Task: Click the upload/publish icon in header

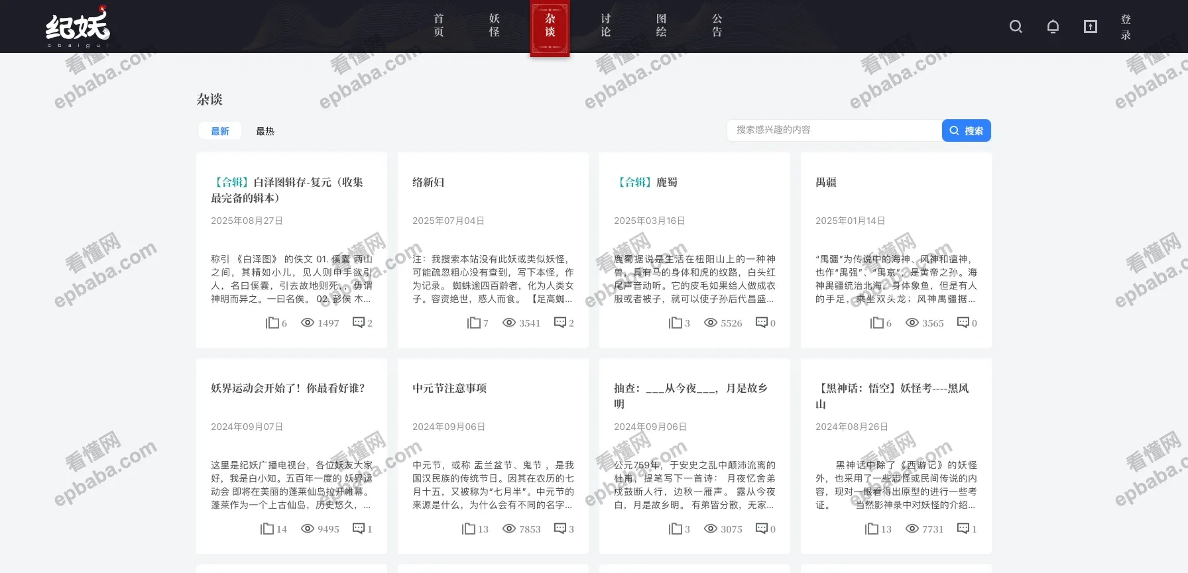Action: (x=1091, y=26)
